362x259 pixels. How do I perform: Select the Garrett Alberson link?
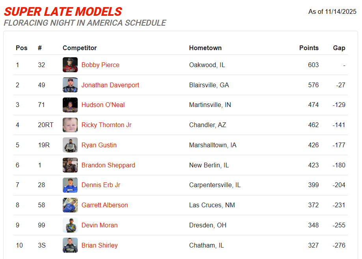(104, 205)
